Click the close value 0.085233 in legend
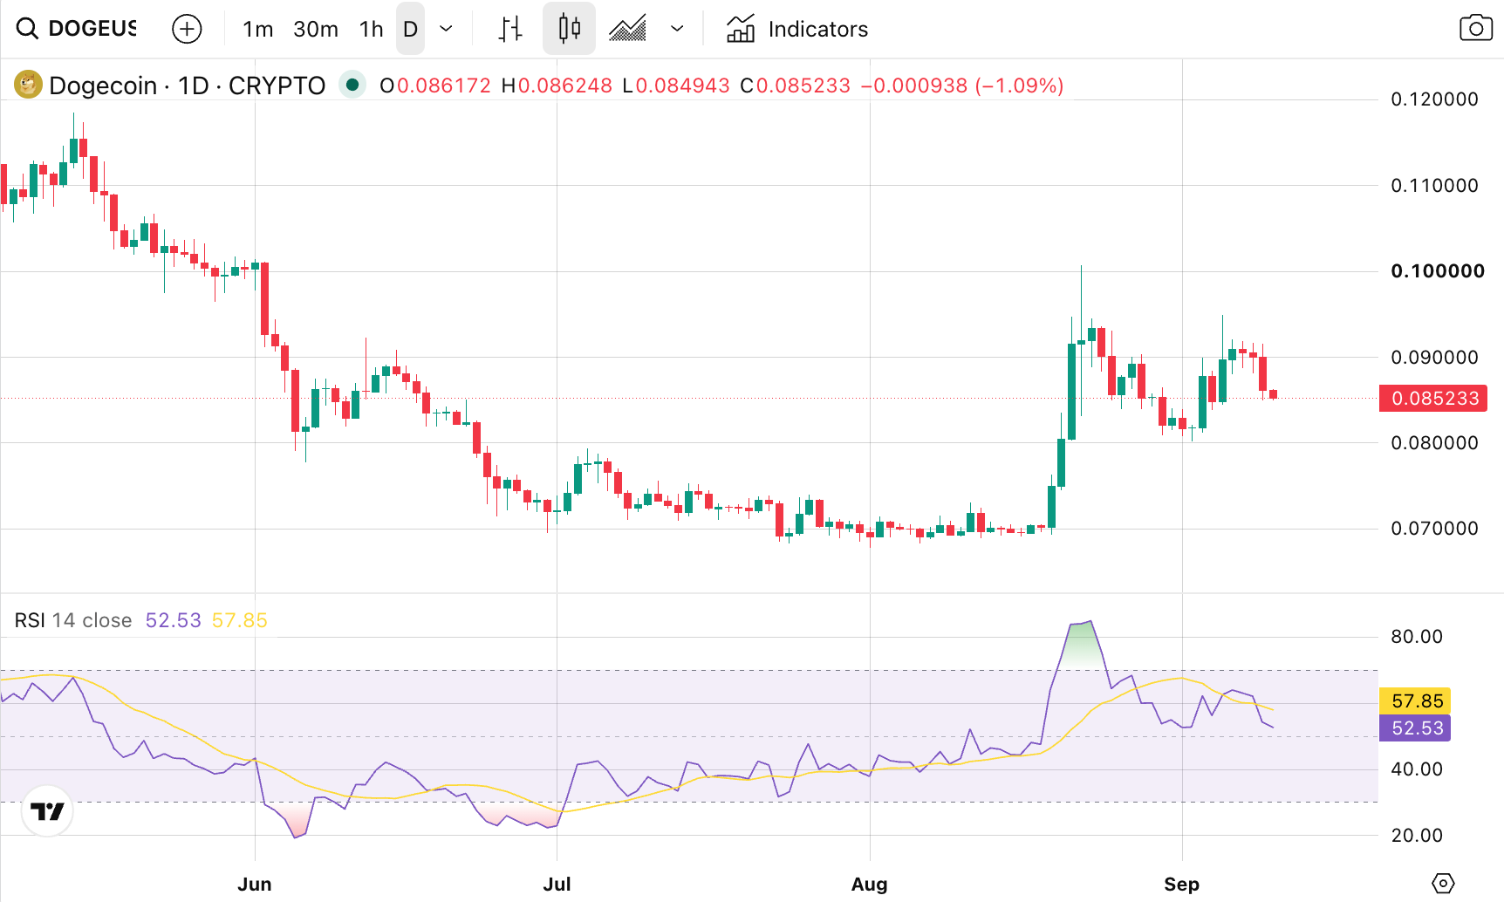The image size is (1504, 902). [x=803, y=85]
